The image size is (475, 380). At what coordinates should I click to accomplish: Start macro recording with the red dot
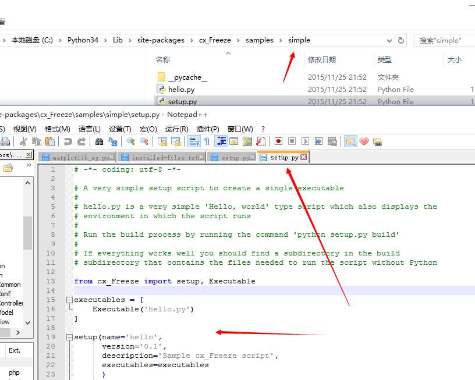pos(278,141)
